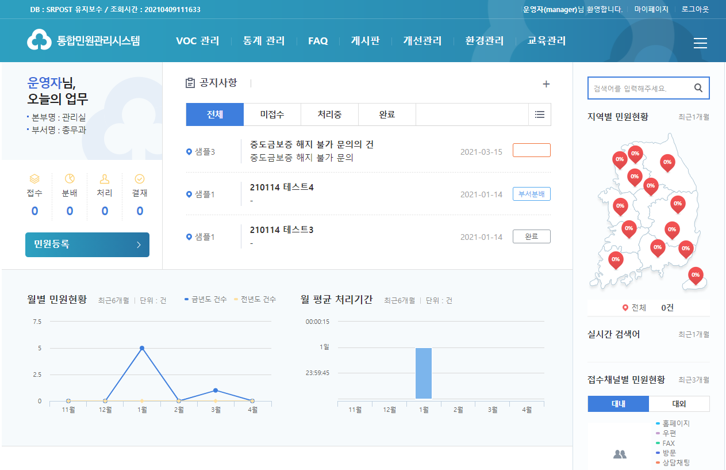Viewport: 726px width, 470px height.
Task: Click the cloud logo of 통합민원관리시스템
Action: pyautogui.click(x=39, y=40)
